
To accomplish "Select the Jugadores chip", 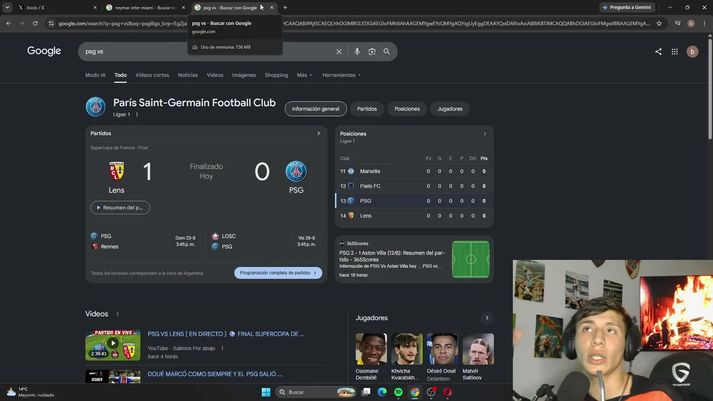I will (x=450, y=109).
